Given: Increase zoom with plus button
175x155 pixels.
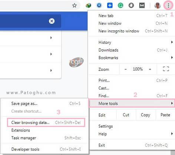Looking at the screenshot, I should 150,69.
